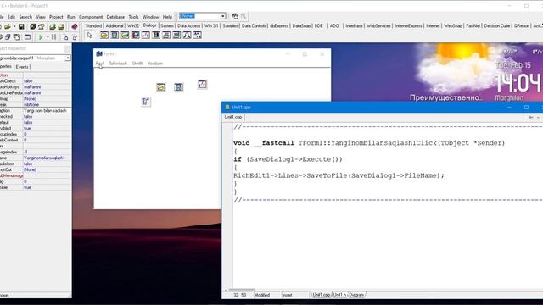
Task: Open Help contents book icon
Action: coord(75,26)
